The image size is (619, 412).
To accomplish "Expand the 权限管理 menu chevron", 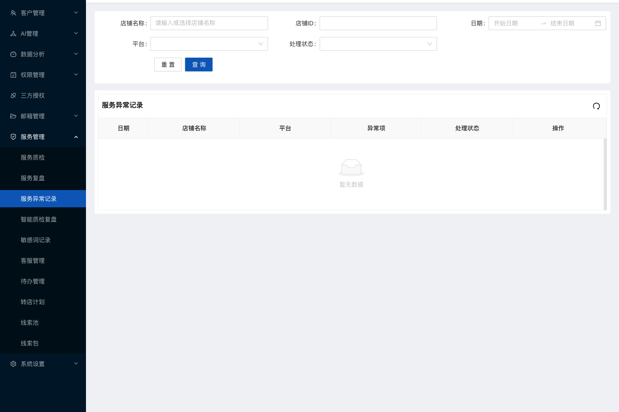I will 76,75.
